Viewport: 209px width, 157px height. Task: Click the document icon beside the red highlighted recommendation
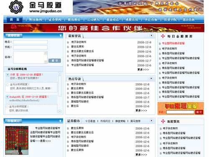tap(160, 43)
